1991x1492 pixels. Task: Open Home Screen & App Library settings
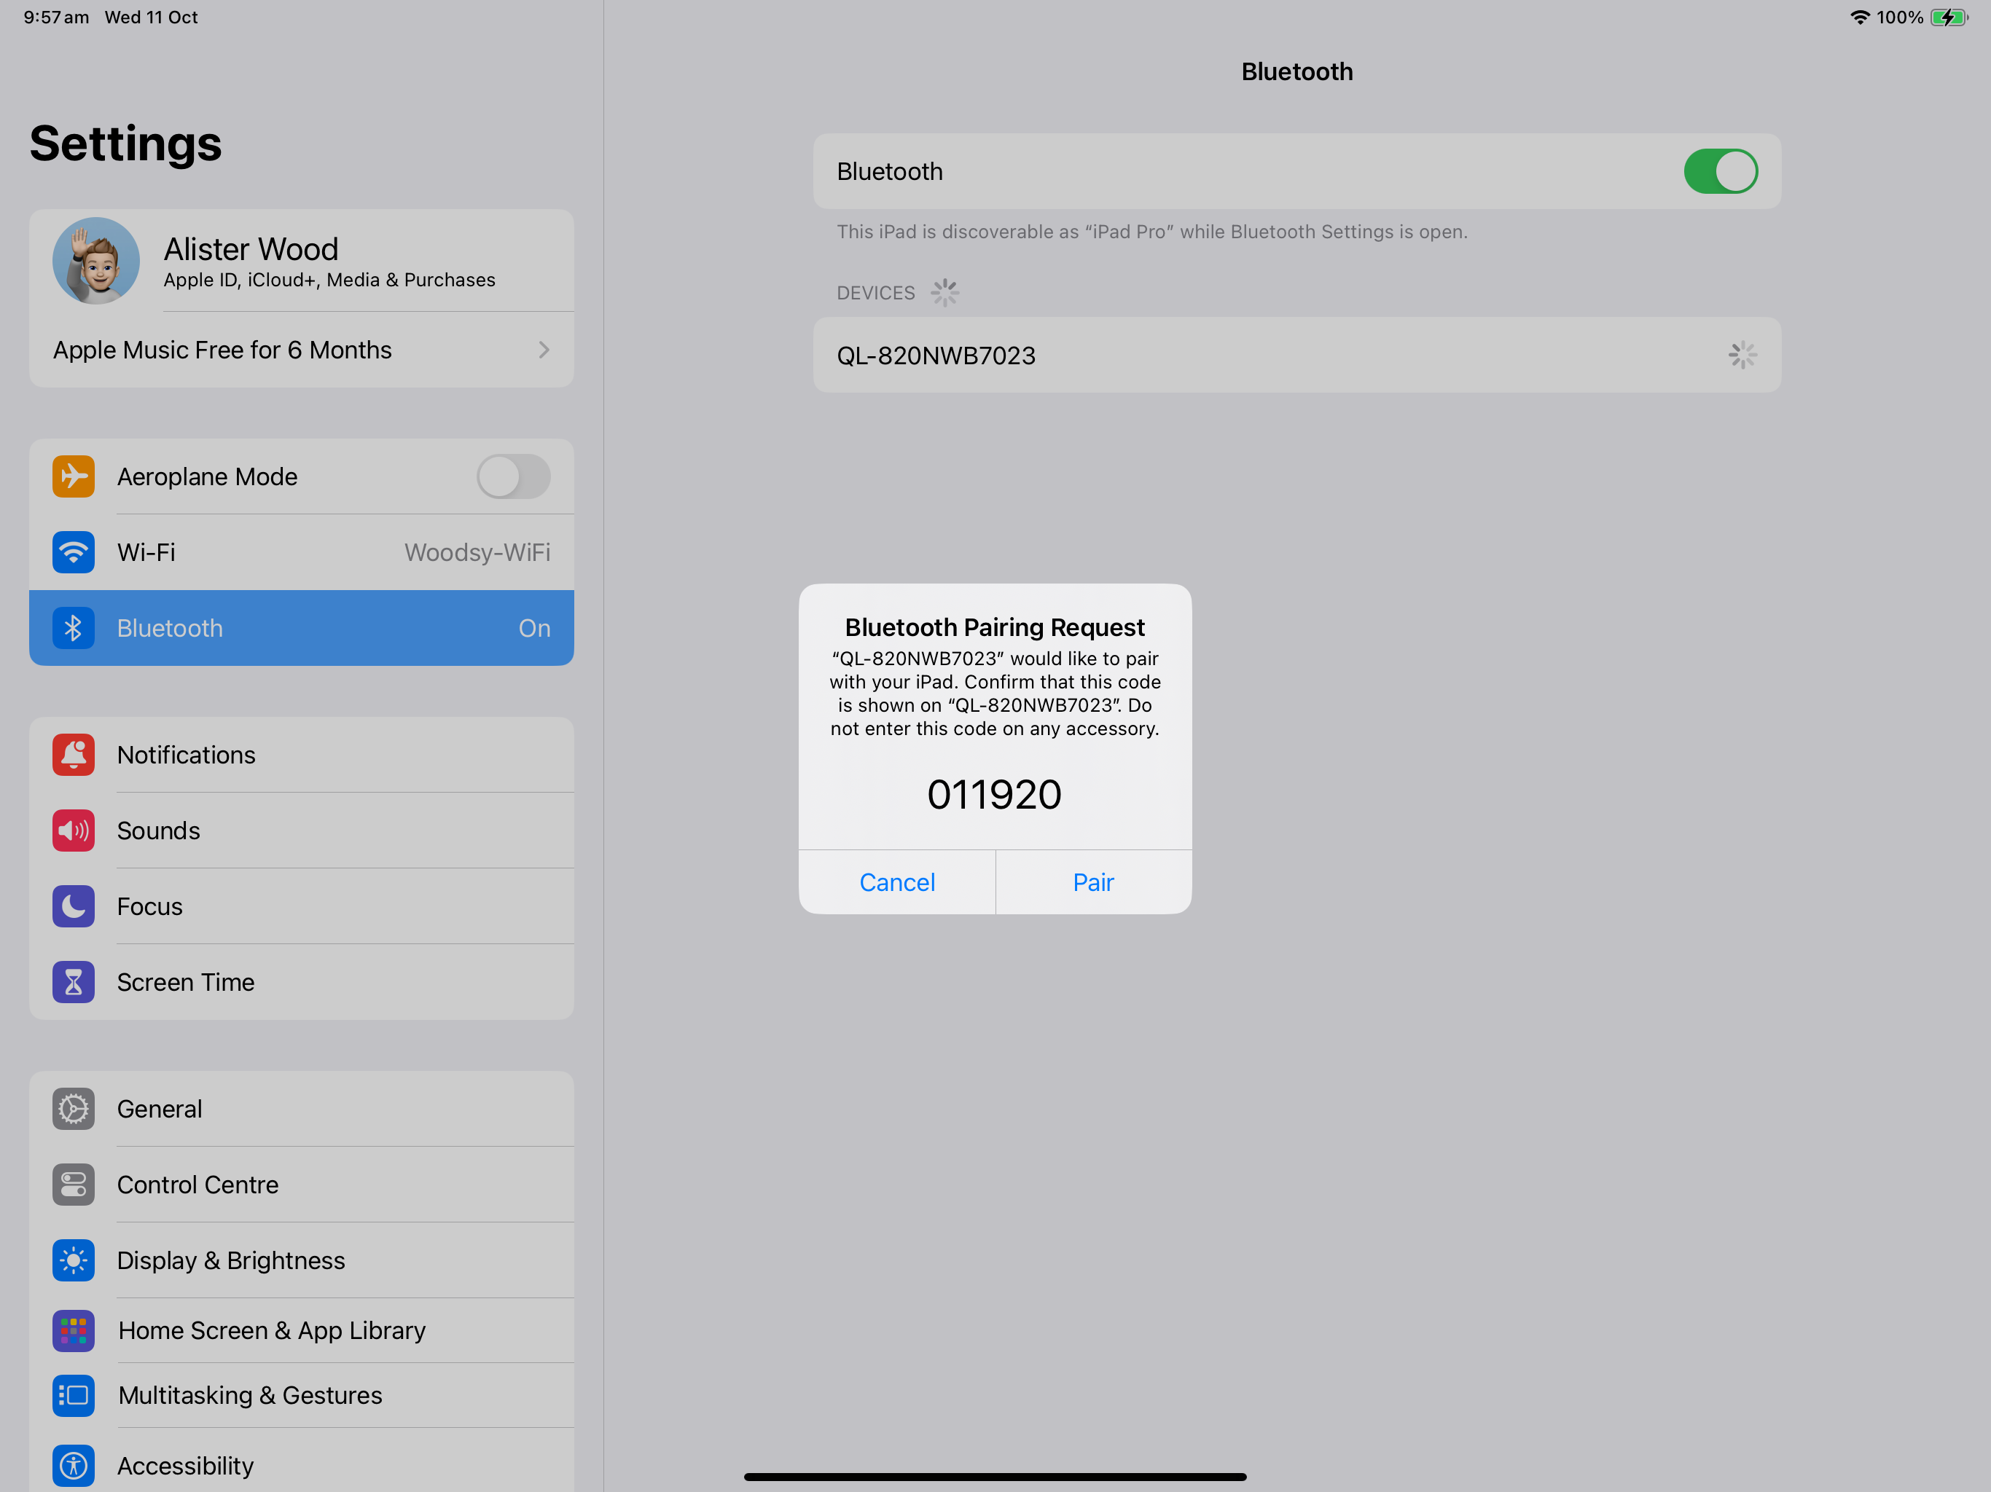pos(302,1330)
